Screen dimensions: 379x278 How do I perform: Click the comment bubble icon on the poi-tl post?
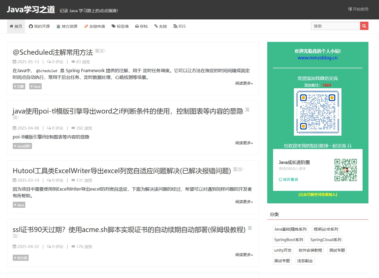click(49, 128)
